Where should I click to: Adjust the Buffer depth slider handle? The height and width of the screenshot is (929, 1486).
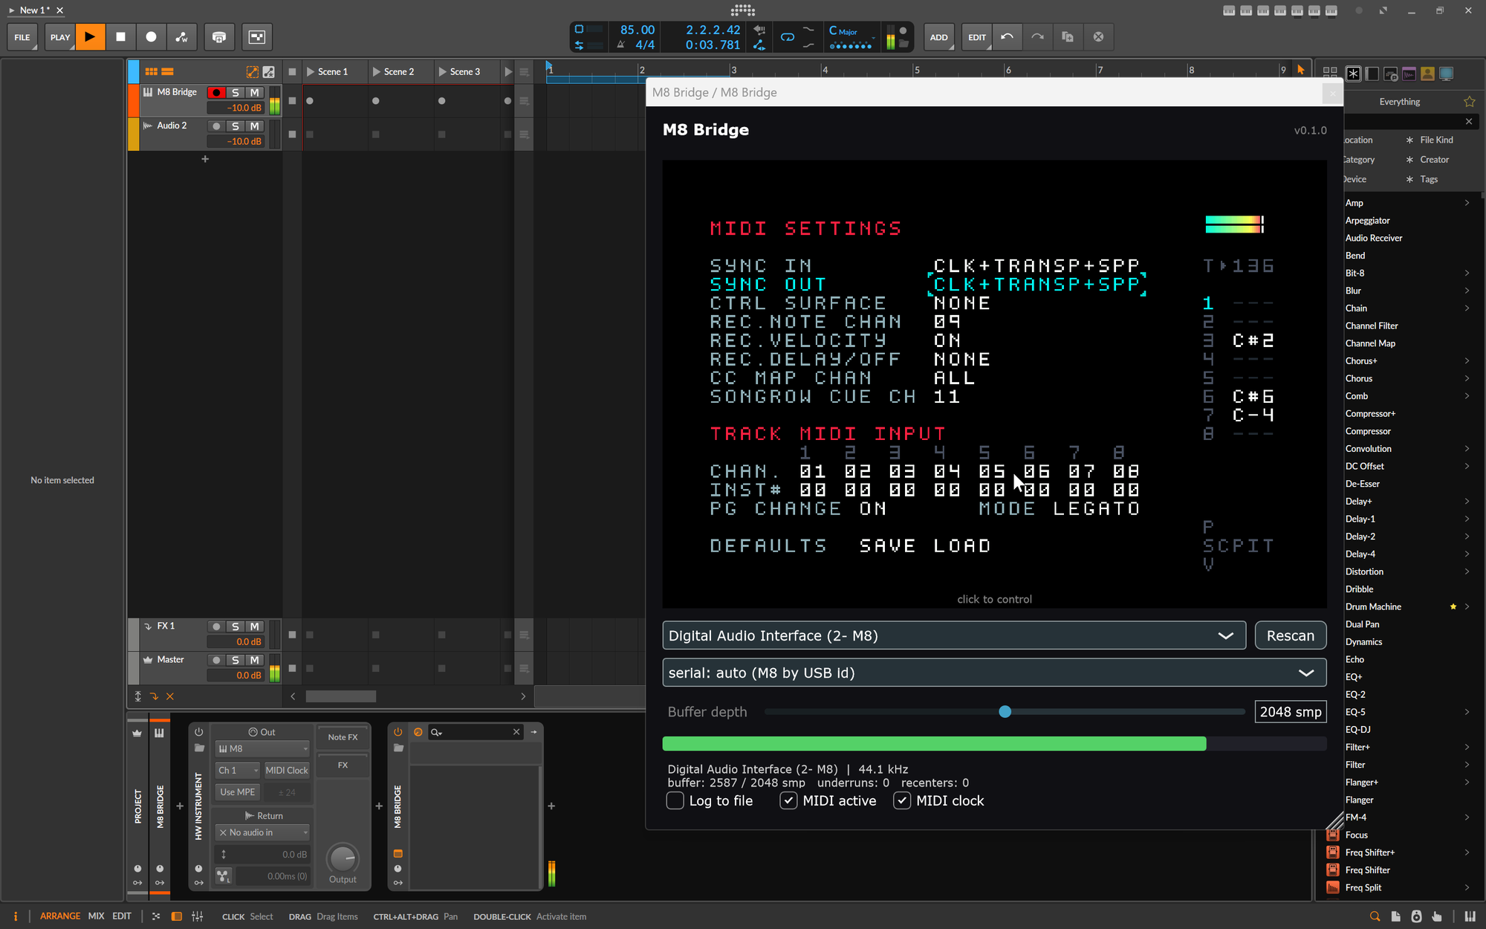point(1005,711)
